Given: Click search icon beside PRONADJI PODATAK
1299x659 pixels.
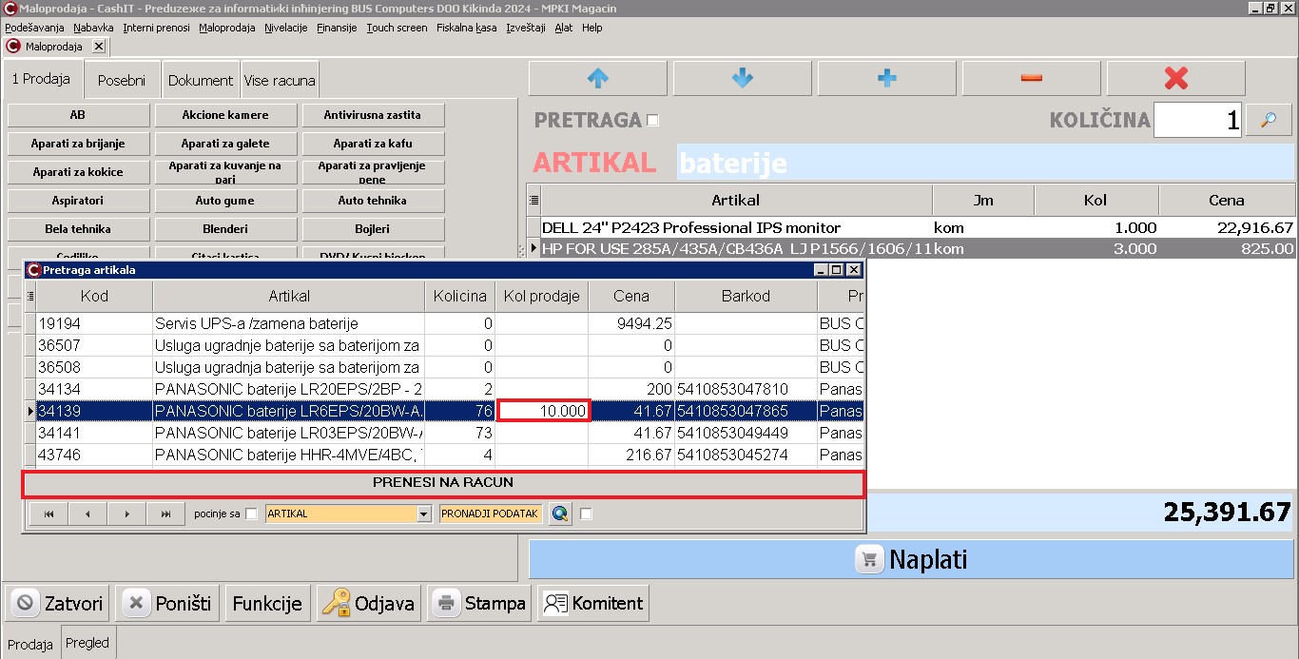Looking at the screenshot, I should [x=560, y=514].
